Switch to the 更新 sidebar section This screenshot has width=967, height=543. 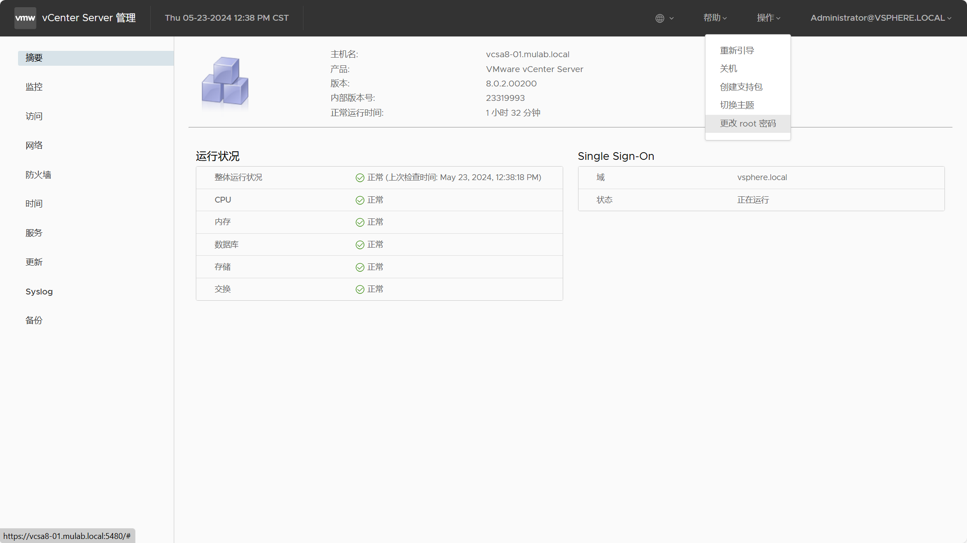pos(96,262)
